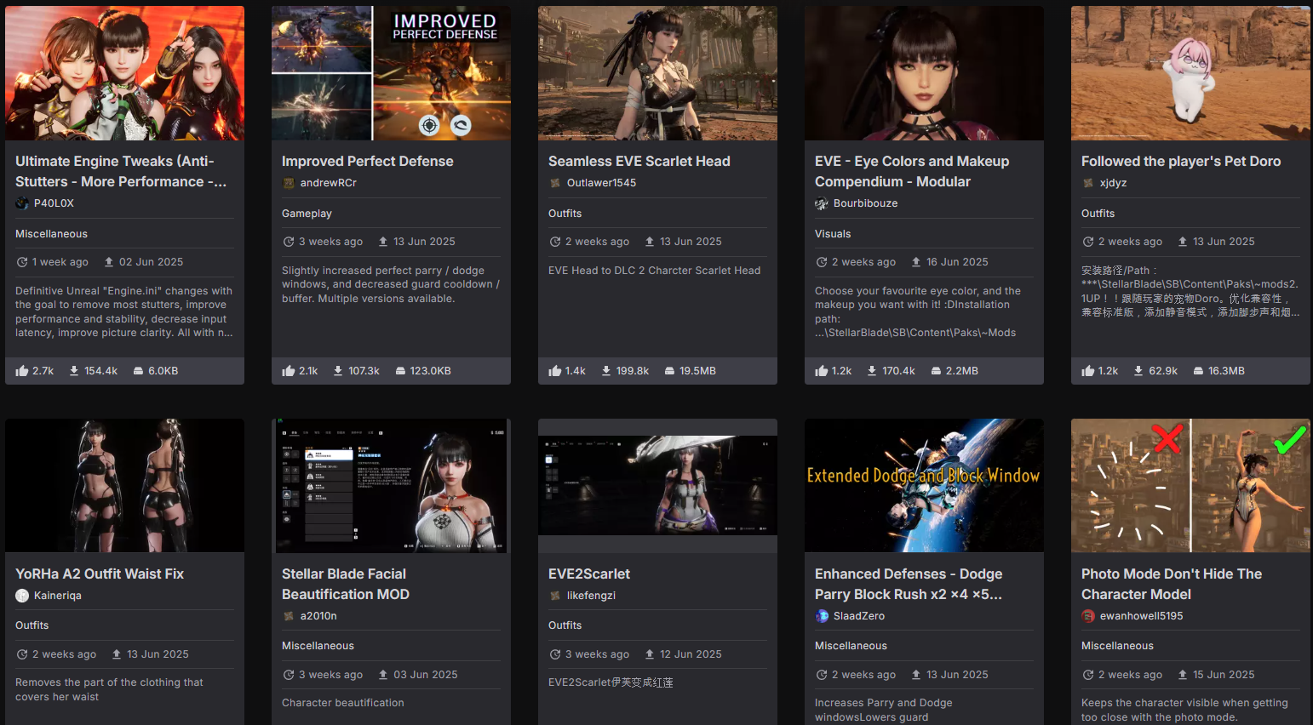
Task: Click download icon beside 170.4k
Action: coord(872,371)
